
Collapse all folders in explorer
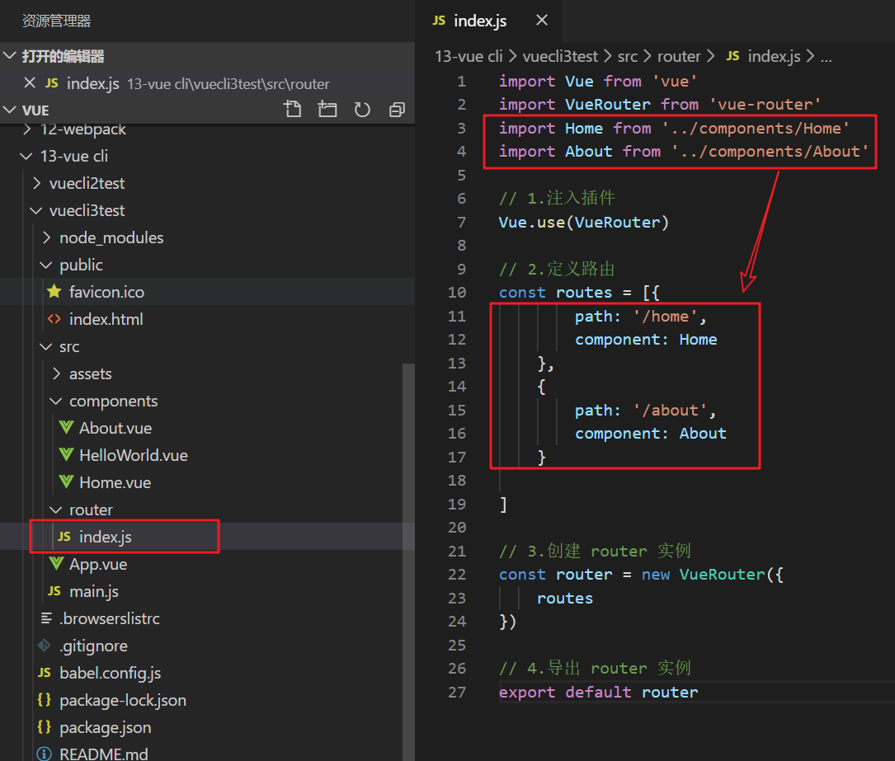click(397, 110)
